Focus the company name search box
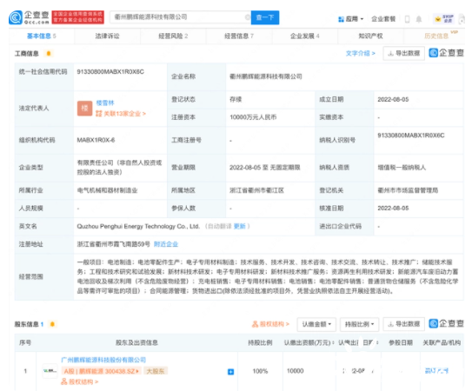472x391 pixels. (x=180, y=17)
